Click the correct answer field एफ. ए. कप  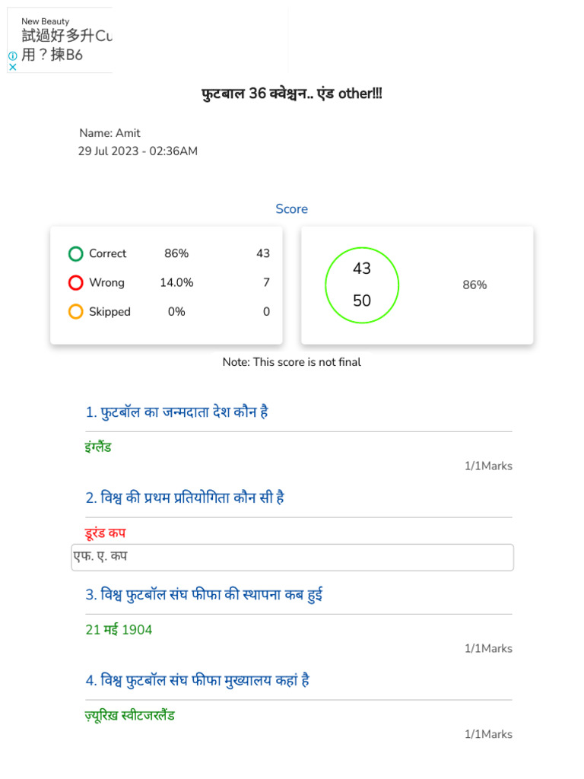[x=292, y=557]
